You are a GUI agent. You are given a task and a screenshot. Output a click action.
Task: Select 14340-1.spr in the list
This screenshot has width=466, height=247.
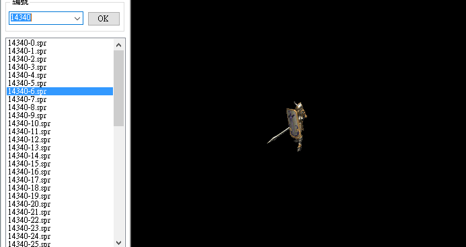(60, 51)
